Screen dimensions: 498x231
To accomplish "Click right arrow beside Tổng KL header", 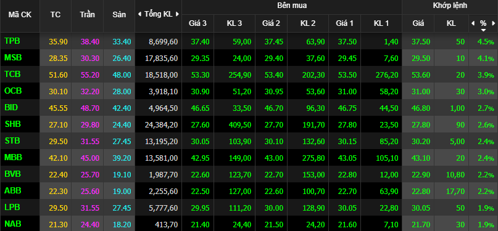I will click(x=177, y=14).
